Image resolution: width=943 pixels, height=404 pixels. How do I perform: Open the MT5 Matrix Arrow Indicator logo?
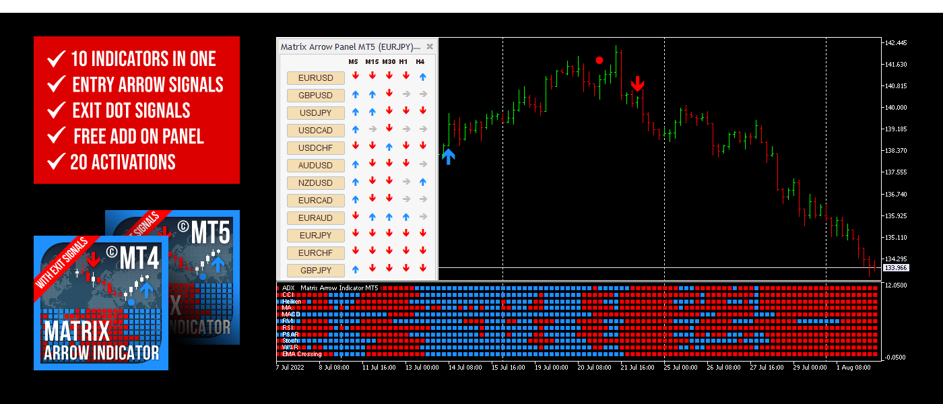pyautogui.click(x=204, y=276)
